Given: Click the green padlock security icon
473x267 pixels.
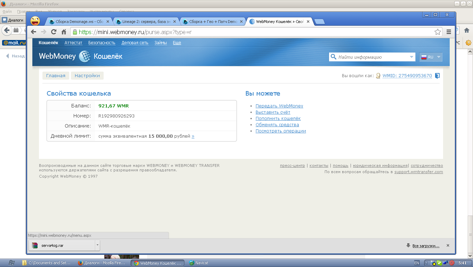Looking at the screenshot, I should 74,32.
